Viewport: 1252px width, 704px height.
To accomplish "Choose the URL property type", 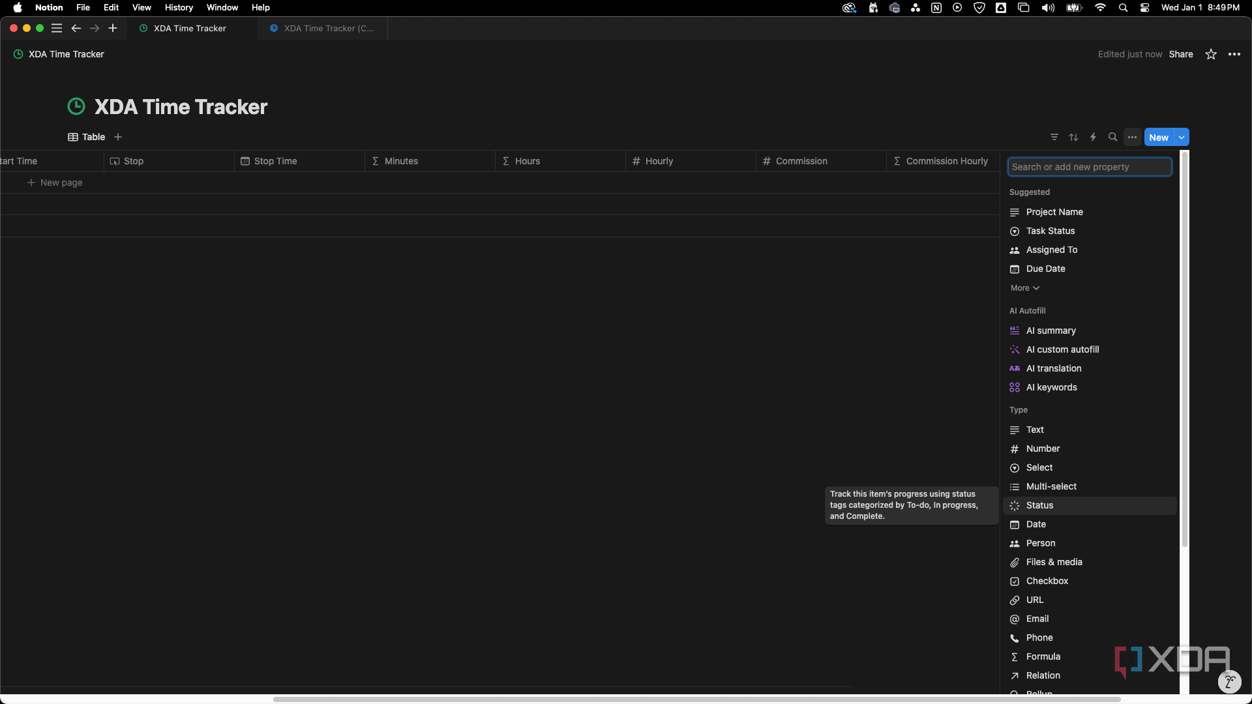I will (1090, 600).
